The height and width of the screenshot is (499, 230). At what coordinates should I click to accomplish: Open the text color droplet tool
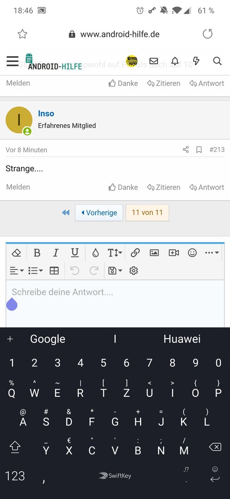pyautogui.click(x=95, y=253)
